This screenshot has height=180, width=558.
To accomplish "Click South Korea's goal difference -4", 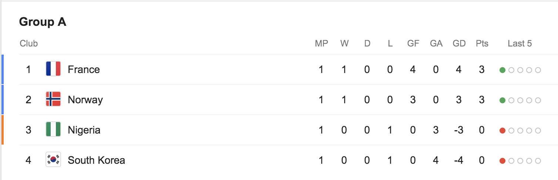I will (x=458, y=160).
